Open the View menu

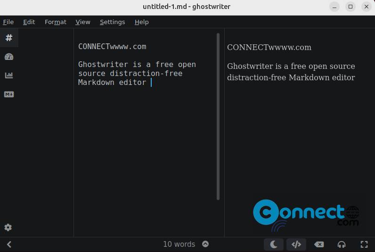point(83,22)
